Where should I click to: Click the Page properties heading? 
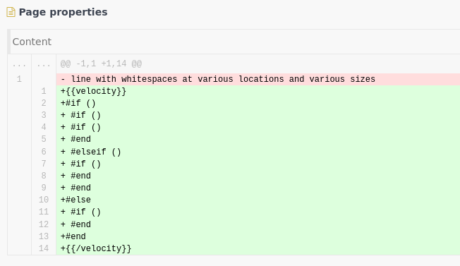[63, 12]
